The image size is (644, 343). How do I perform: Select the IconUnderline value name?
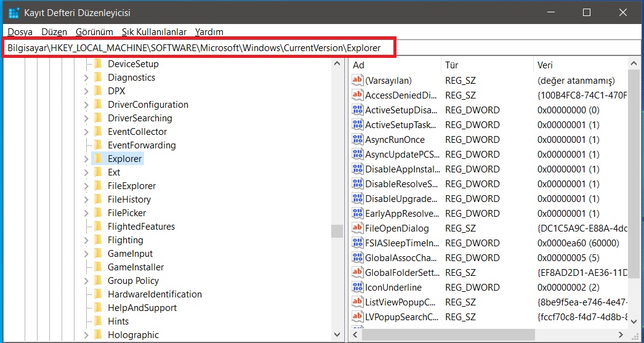[x=393, y=288]
